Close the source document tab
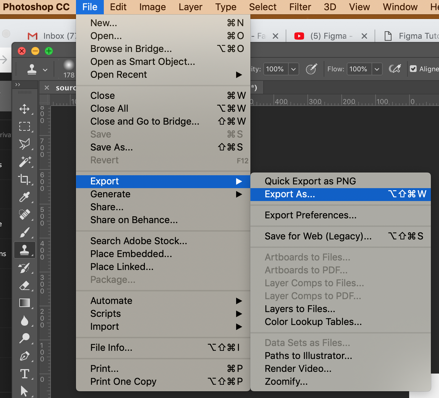The height and width of the screenshot is (398, 439). pos(47,88)
